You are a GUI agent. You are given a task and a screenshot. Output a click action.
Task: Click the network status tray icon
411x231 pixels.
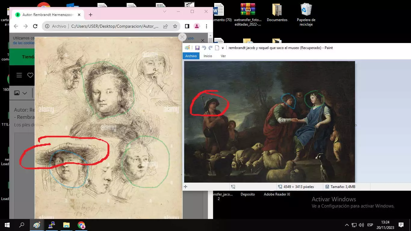click(x=354, y=225)
